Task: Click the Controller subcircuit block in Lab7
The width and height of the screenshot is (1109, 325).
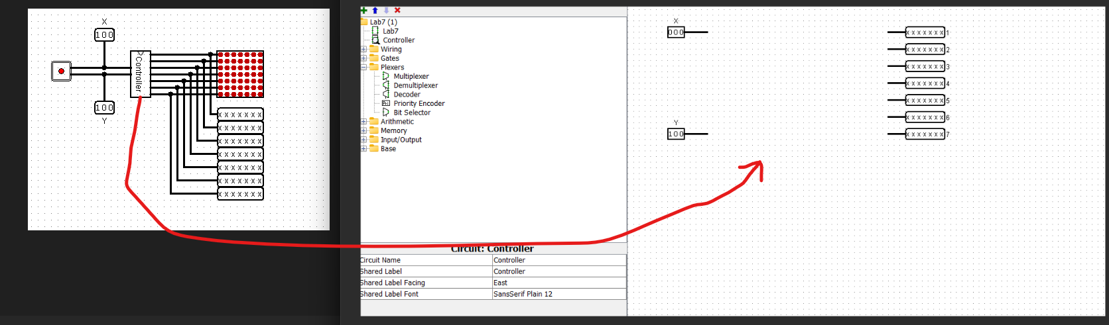Action: [x=141, y=74]
